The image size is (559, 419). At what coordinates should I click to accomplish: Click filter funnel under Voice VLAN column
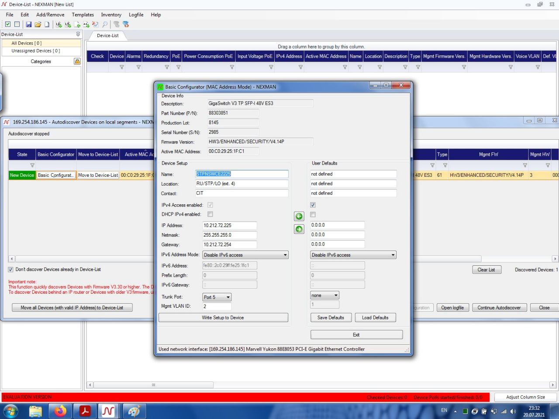(538, 67)
